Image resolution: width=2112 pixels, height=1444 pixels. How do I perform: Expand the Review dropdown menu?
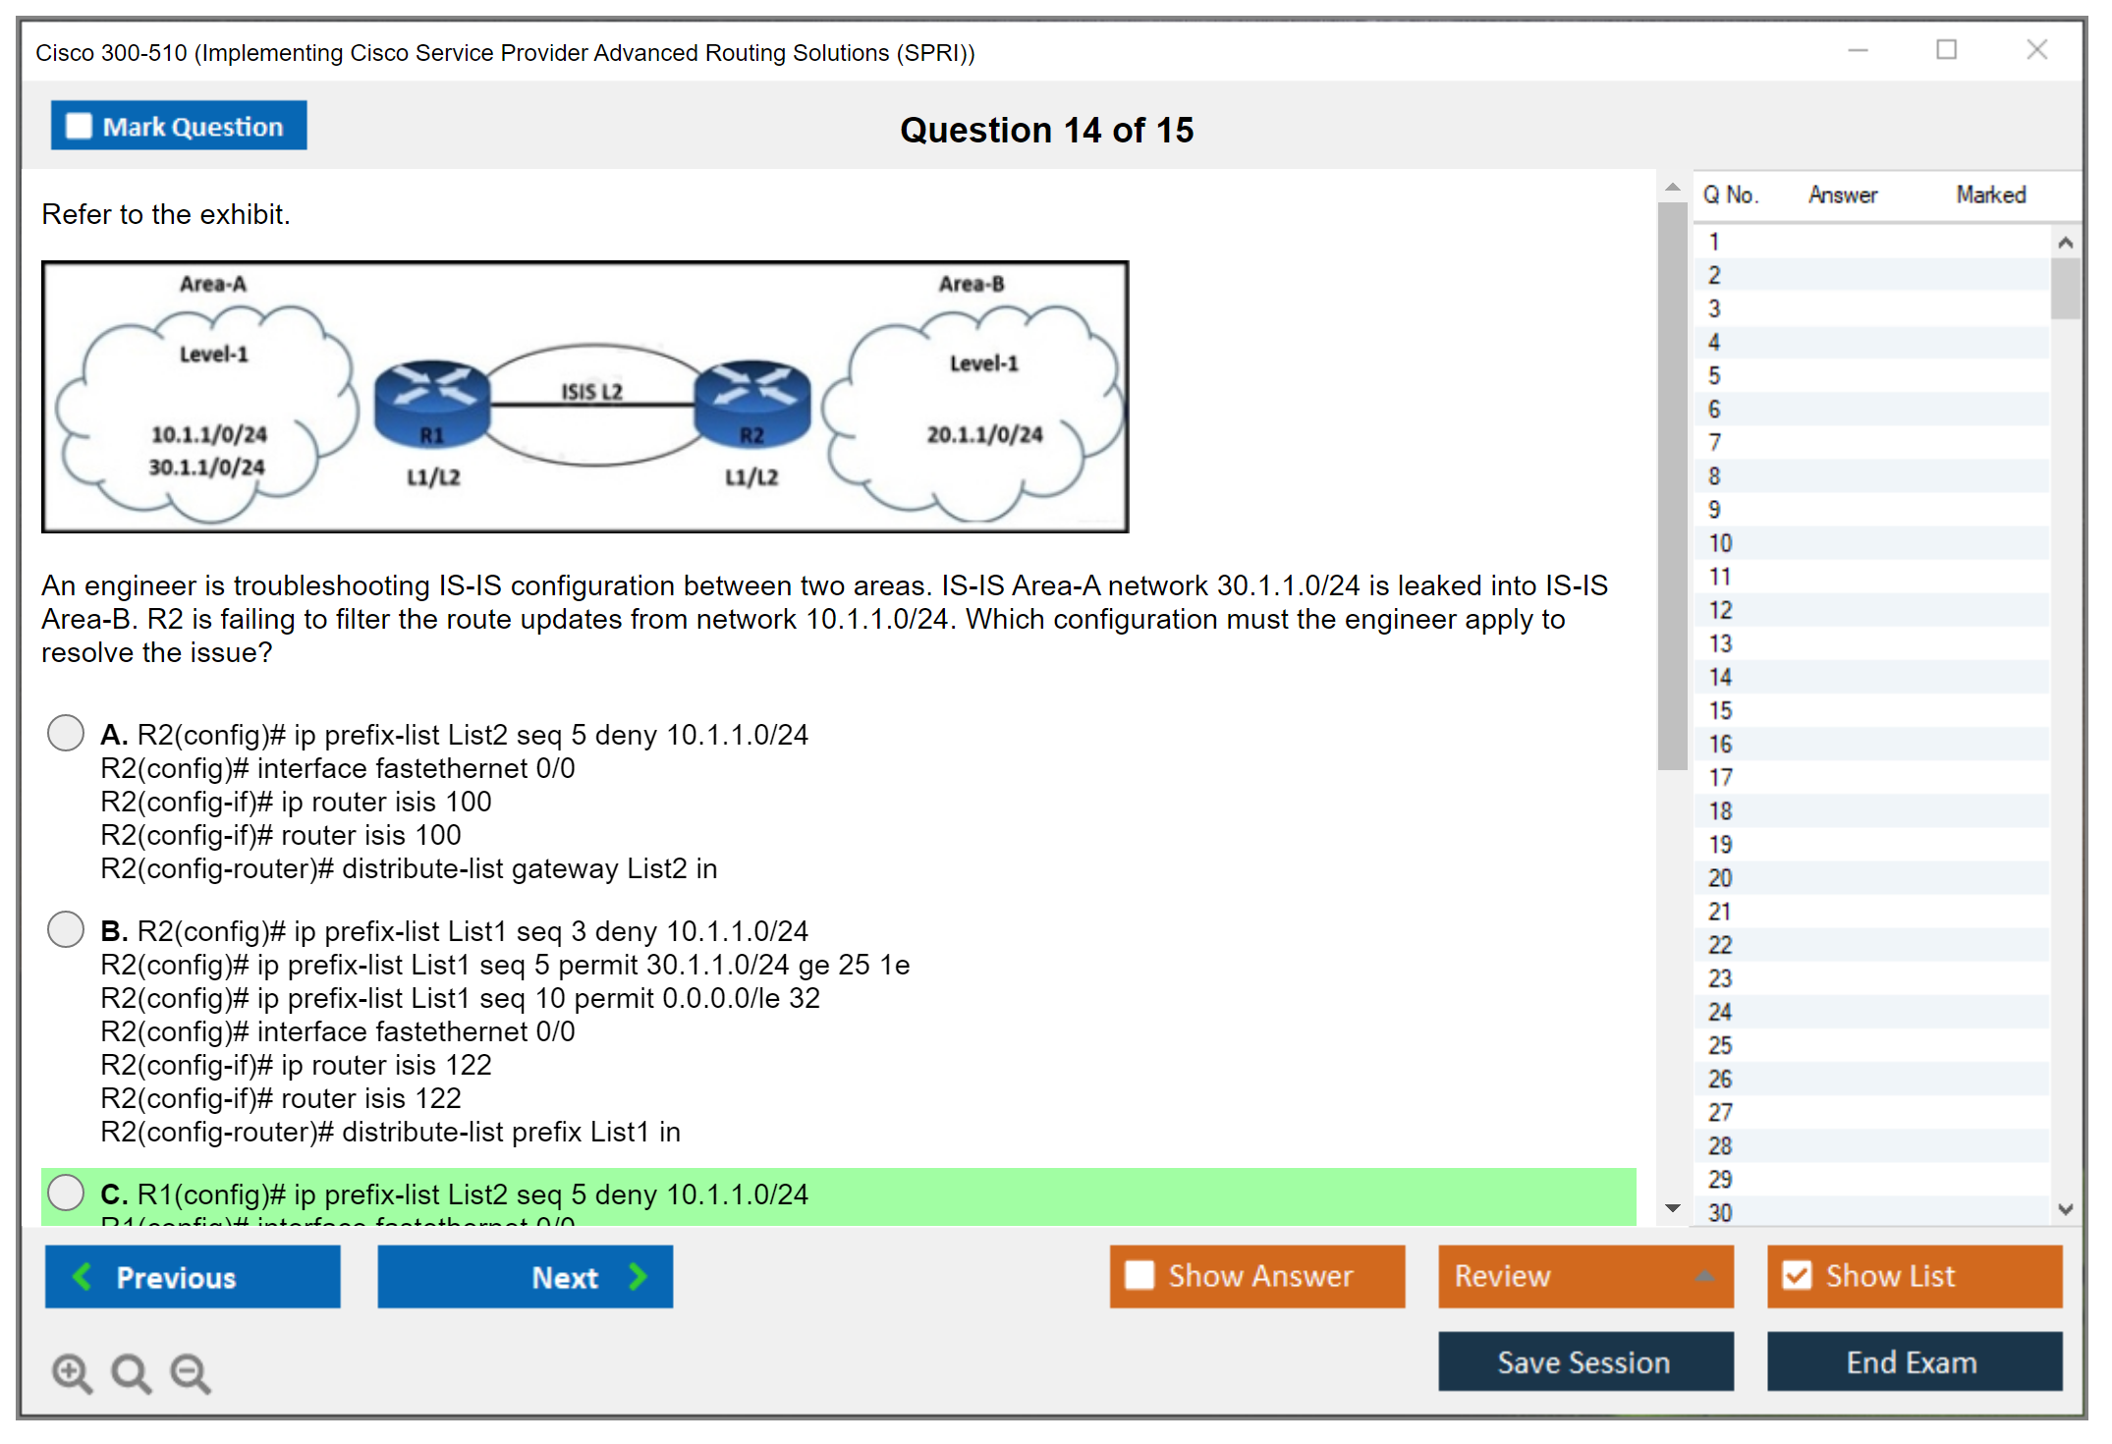click(x=1704, y=1275)
